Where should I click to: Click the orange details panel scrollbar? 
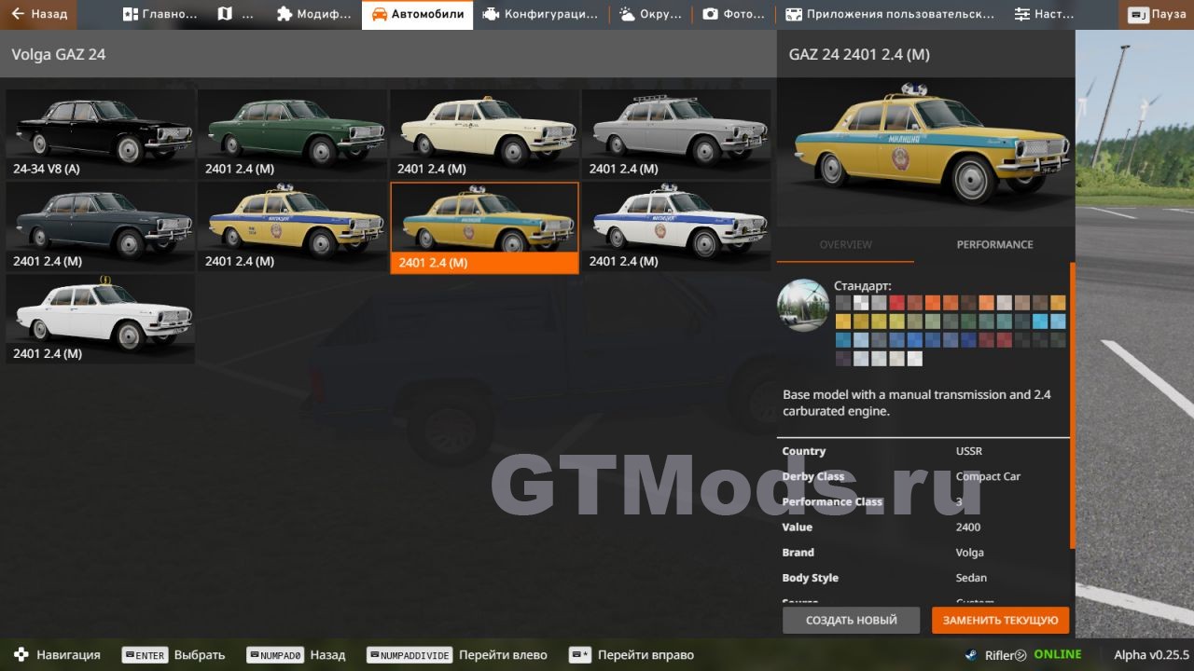[x=1072, y=405]
